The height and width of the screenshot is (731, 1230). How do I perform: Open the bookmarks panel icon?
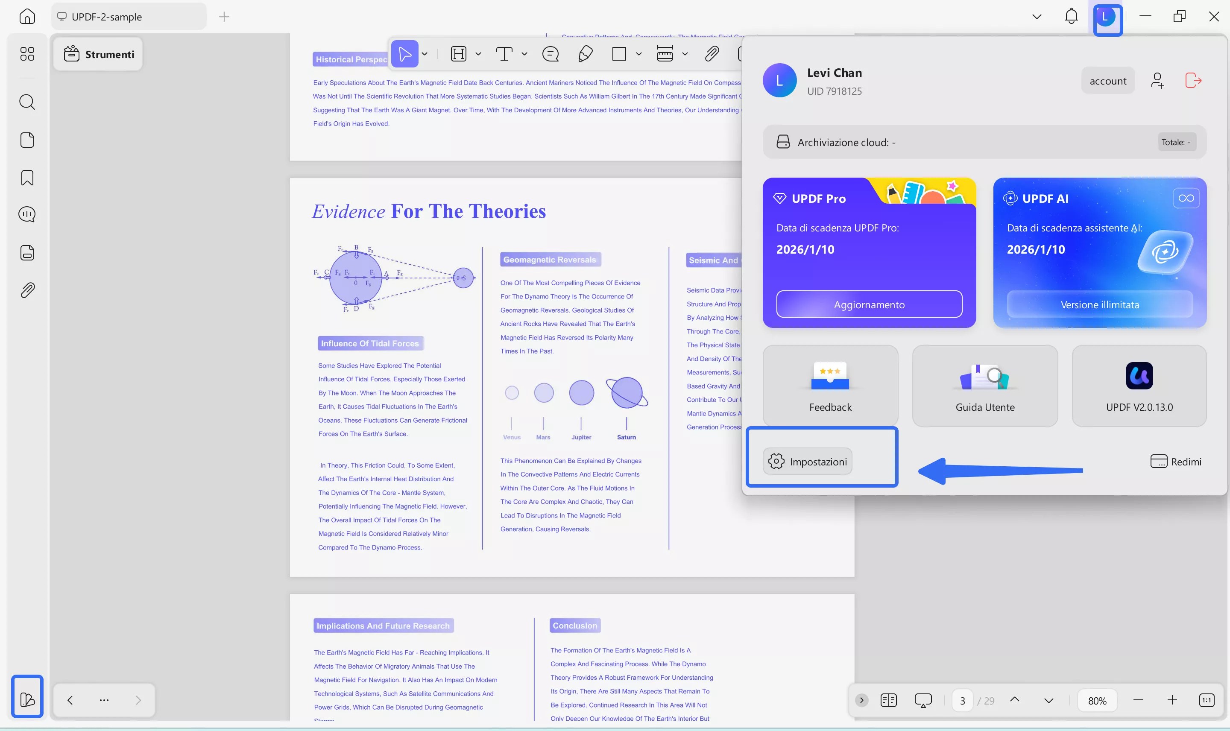coord(27,178)
